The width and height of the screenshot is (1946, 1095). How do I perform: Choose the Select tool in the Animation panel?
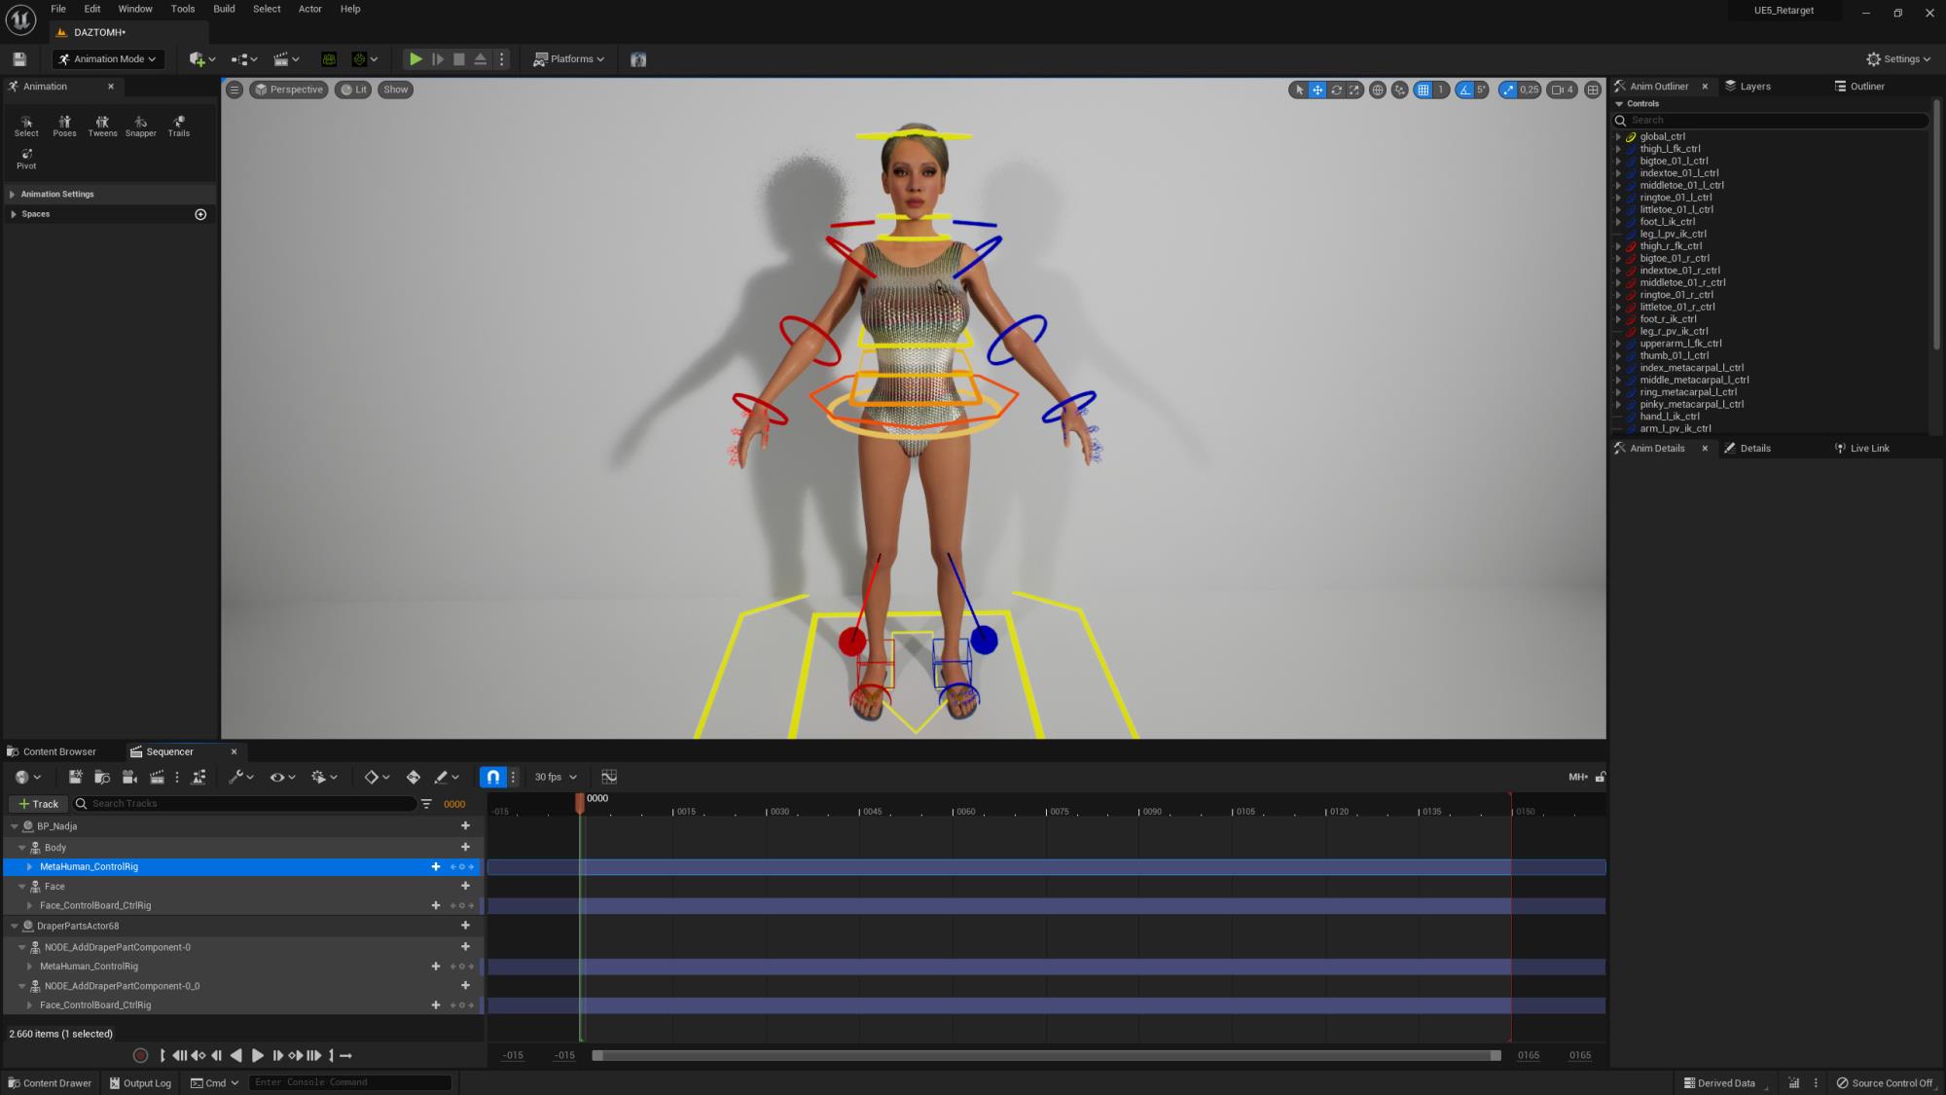tap(26, 126)
